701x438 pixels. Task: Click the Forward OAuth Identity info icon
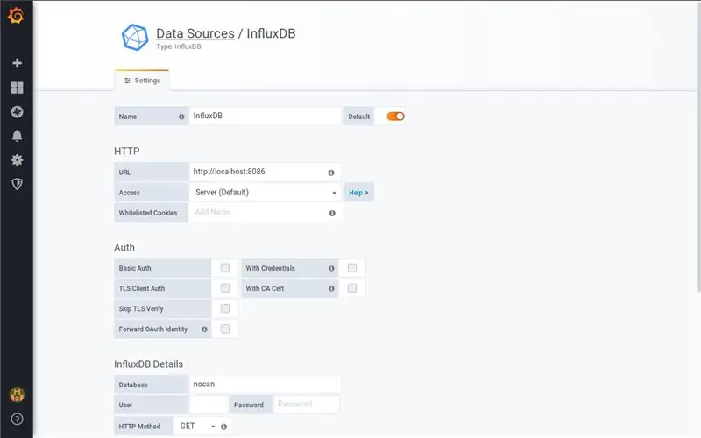(204, 329)
